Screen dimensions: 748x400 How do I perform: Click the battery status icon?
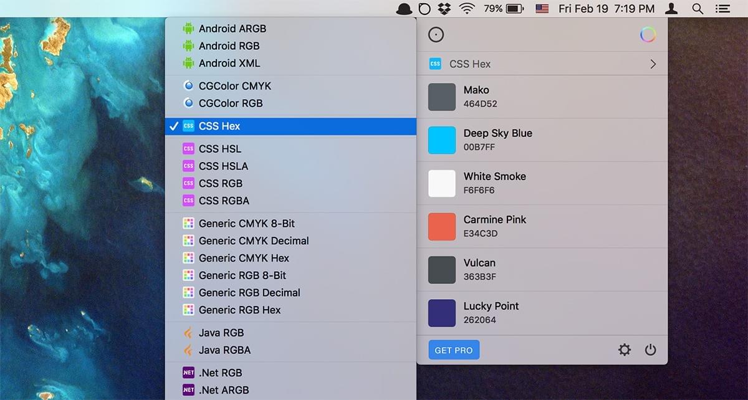click(515, 9)
